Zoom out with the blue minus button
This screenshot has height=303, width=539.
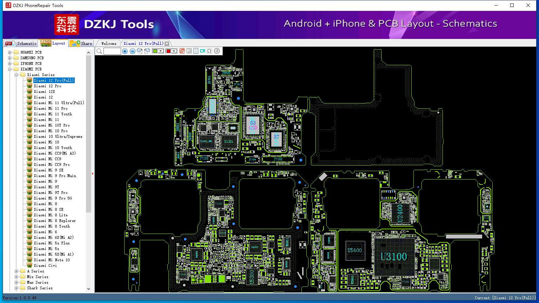[x=133, y=51]
